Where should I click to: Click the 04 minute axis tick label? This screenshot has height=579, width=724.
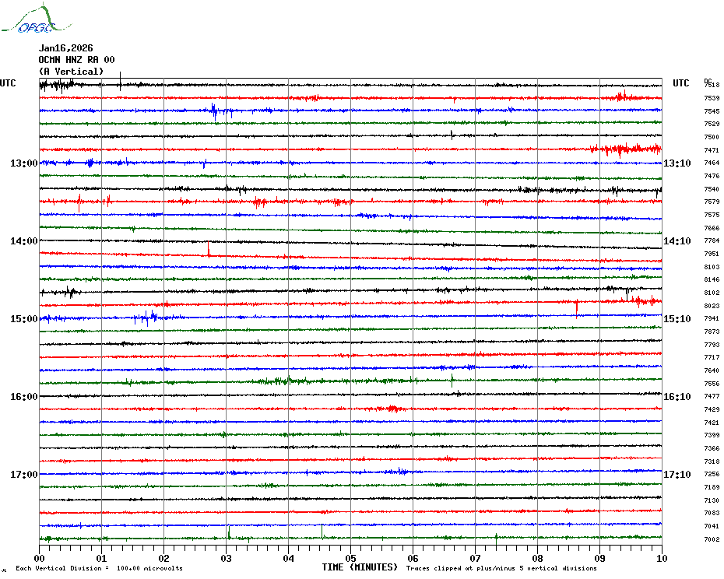[x=289, y=558]
